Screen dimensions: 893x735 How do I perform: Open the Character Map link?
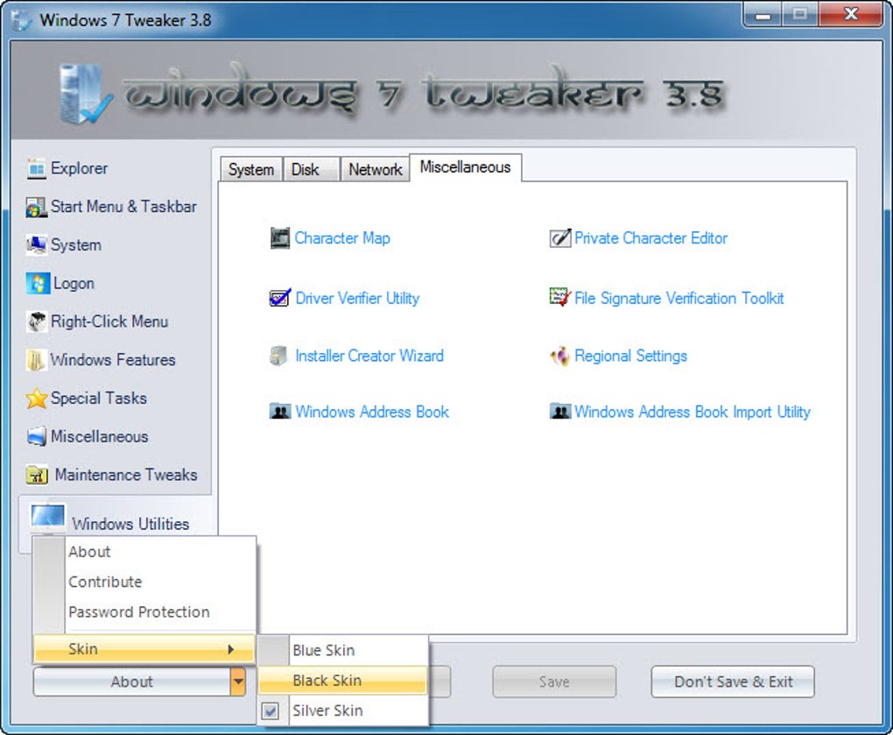point(342,237)
